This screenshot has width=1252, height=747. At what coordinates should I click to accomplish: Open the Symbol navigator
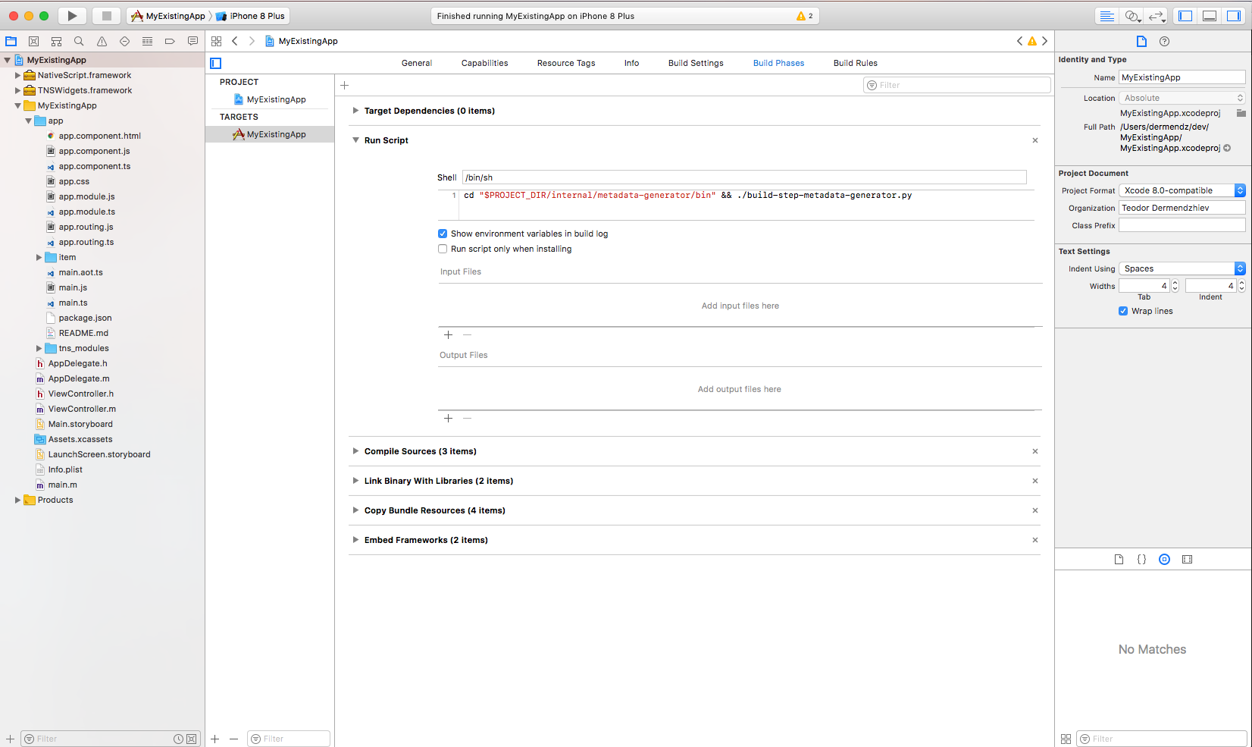click(x=56, y=41)
